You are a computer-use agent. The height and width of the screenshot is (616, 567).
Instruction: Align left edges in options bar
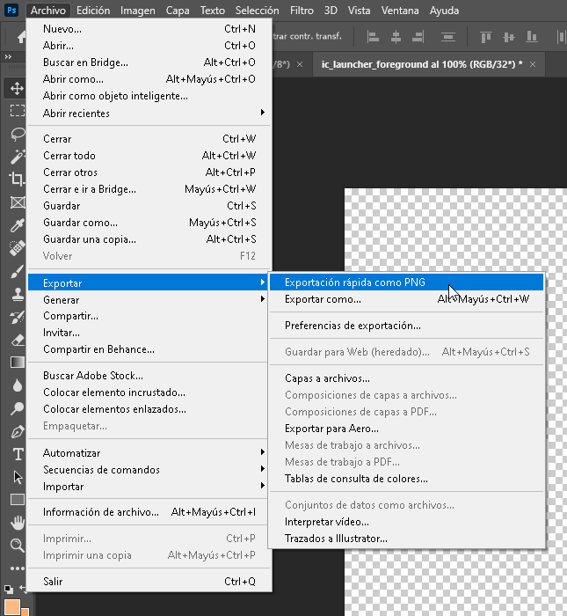373,37
